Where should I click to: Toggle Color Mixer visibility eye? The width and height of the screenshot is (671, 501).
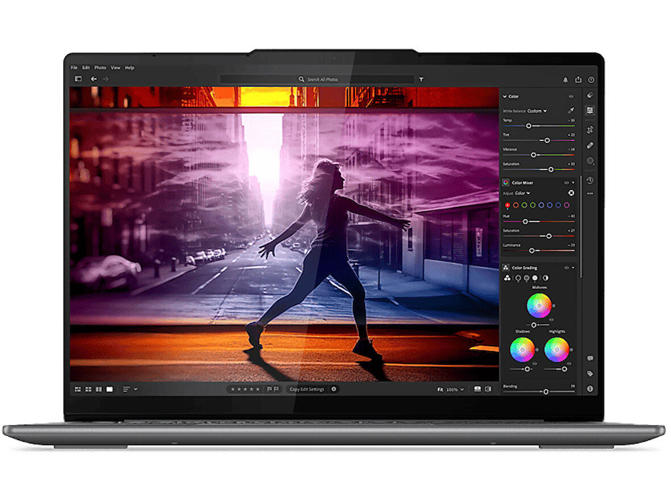coord(566,183)
